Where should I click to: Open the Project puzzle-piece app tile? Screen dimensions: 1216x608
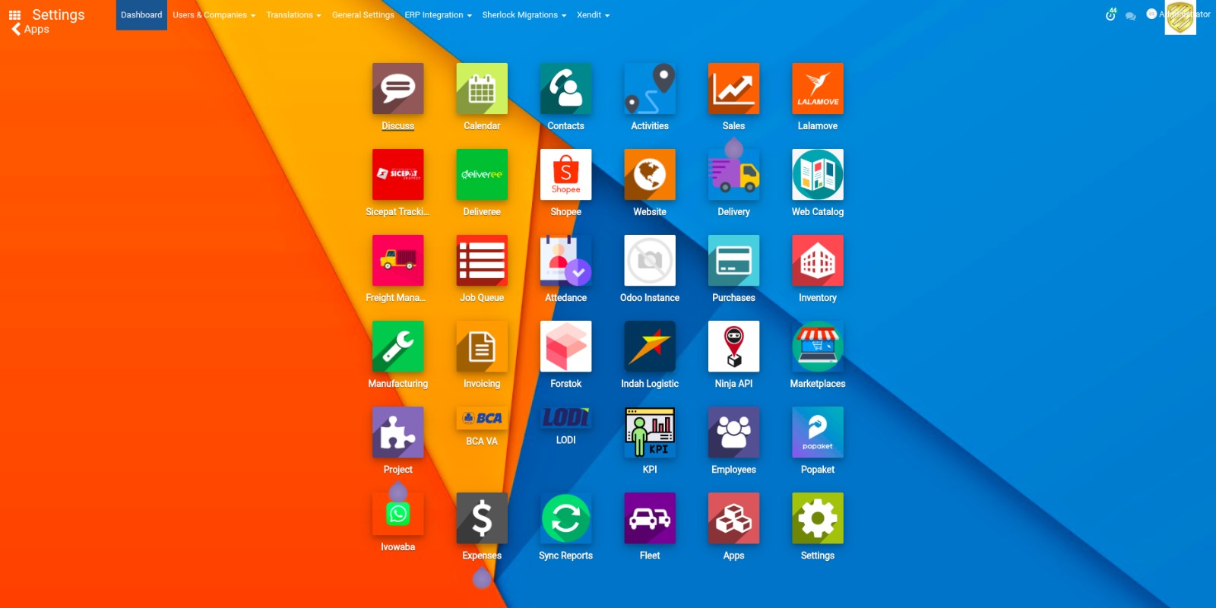(x=397, y=432)
